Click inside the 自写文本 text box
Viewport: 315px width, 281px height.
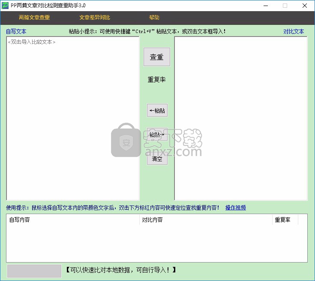click(x=73, y=118)
